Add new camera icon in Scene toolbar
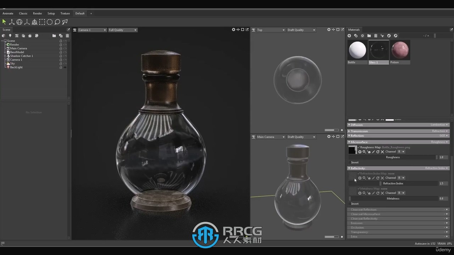Image resolution: width=454 pixels, height=255 pixels. [17, 36]
